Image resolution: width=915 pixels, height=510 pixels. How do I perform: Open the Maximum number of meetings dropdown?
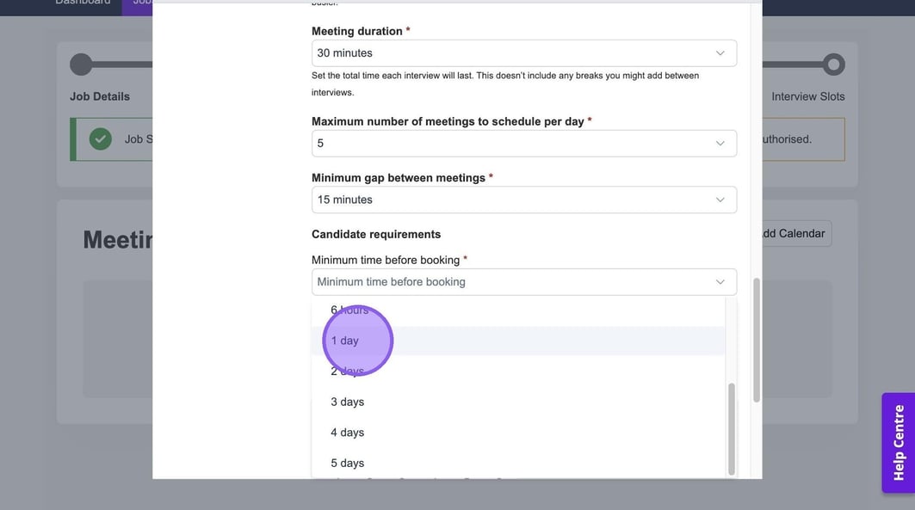click(x=523, y=144)
